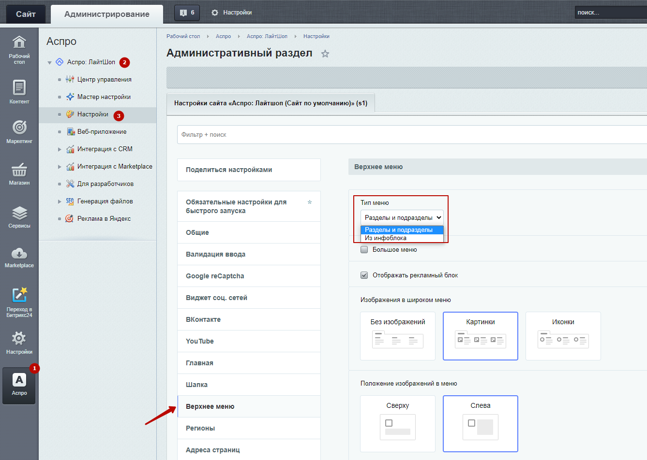Click the gear icon in top bar
Image resolution: width=647 pixels, height=460 pixels.
coord(215,13)
